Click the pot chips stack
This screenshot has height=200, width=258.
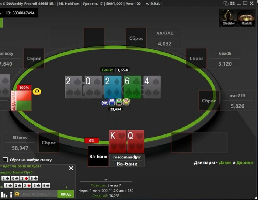pos(116,102)
